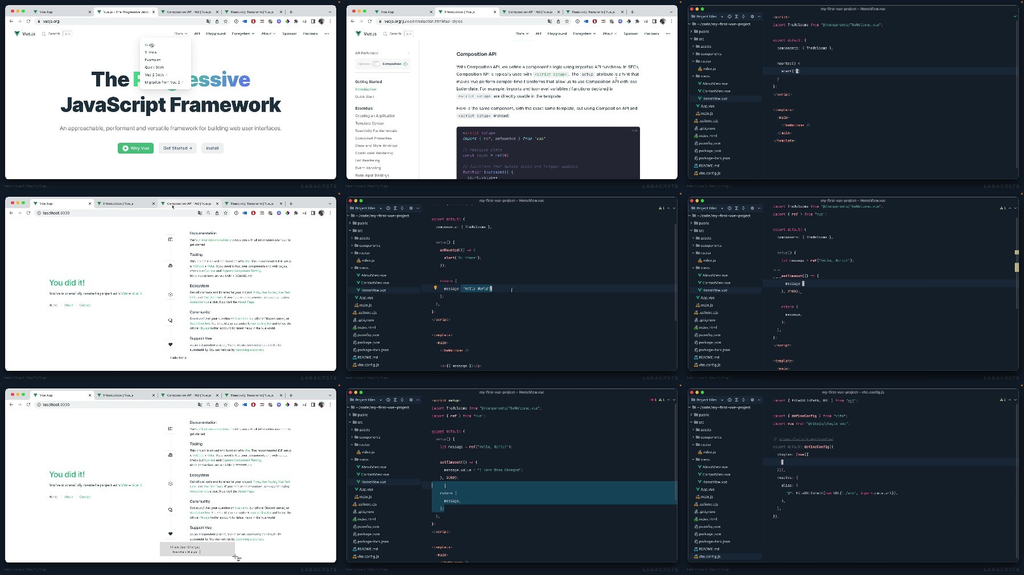This screenshot has height=575, width=1024.
Task: Select Migration from Vue 2 menu entry
Action: pyautogui.click(x=164, y=82)
